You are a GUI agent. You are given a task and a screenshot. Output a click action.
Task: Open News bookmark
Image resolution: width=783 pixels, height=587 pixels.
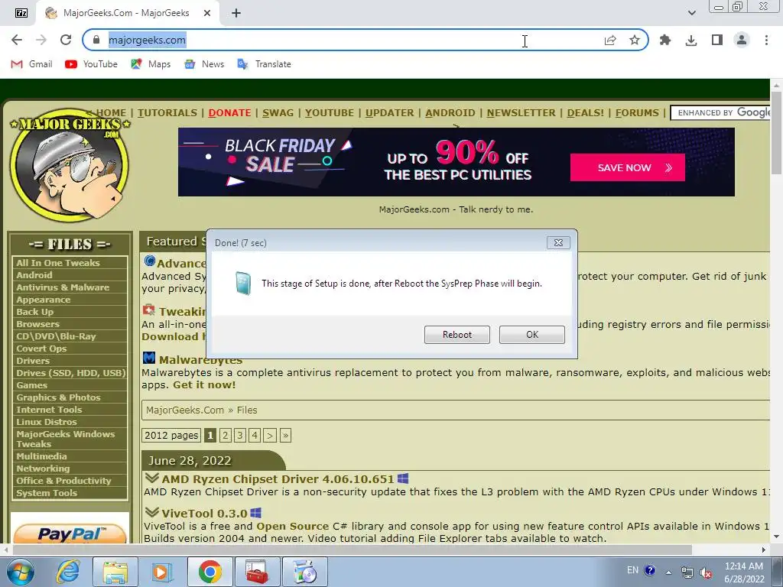coord(204,64)
